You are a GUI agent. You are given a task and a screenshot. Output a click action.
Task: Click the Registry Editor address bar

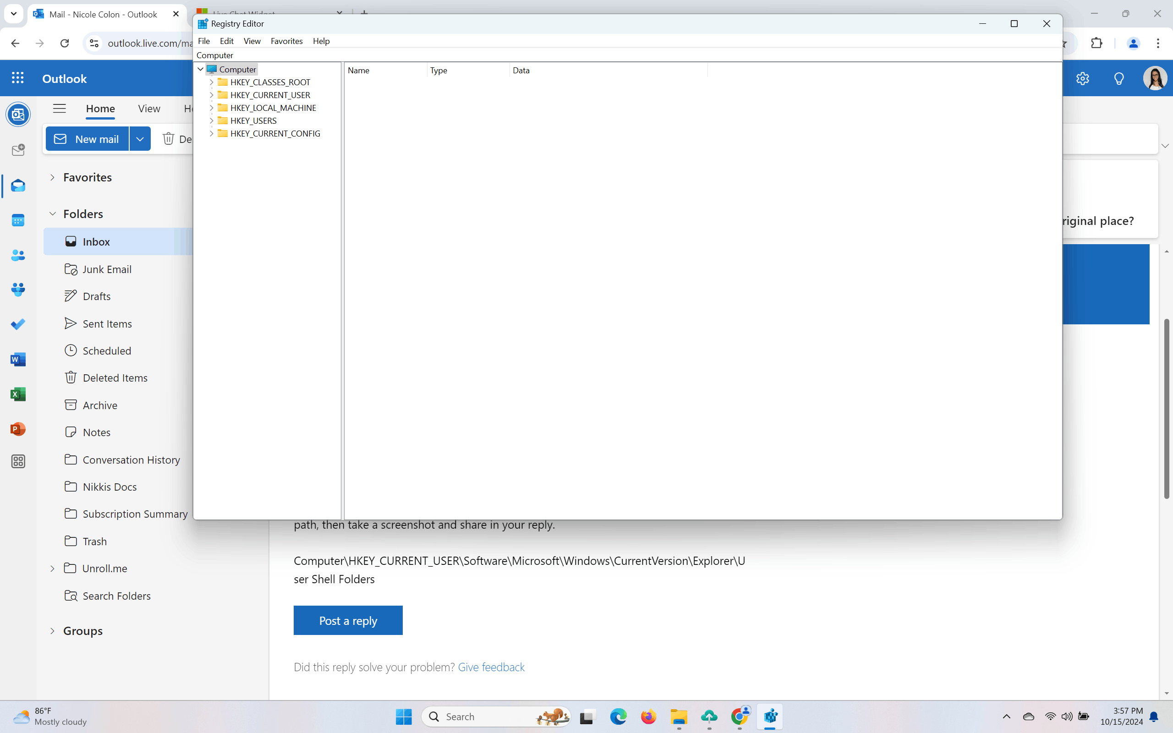pyautogui.click(x=627, y=55)
